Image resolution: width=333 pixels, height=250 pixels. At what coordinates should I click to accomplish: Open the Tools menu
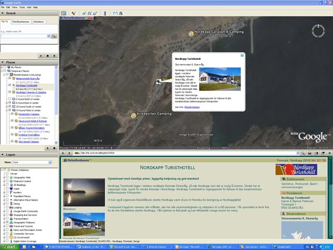click(x=22, y=7)
